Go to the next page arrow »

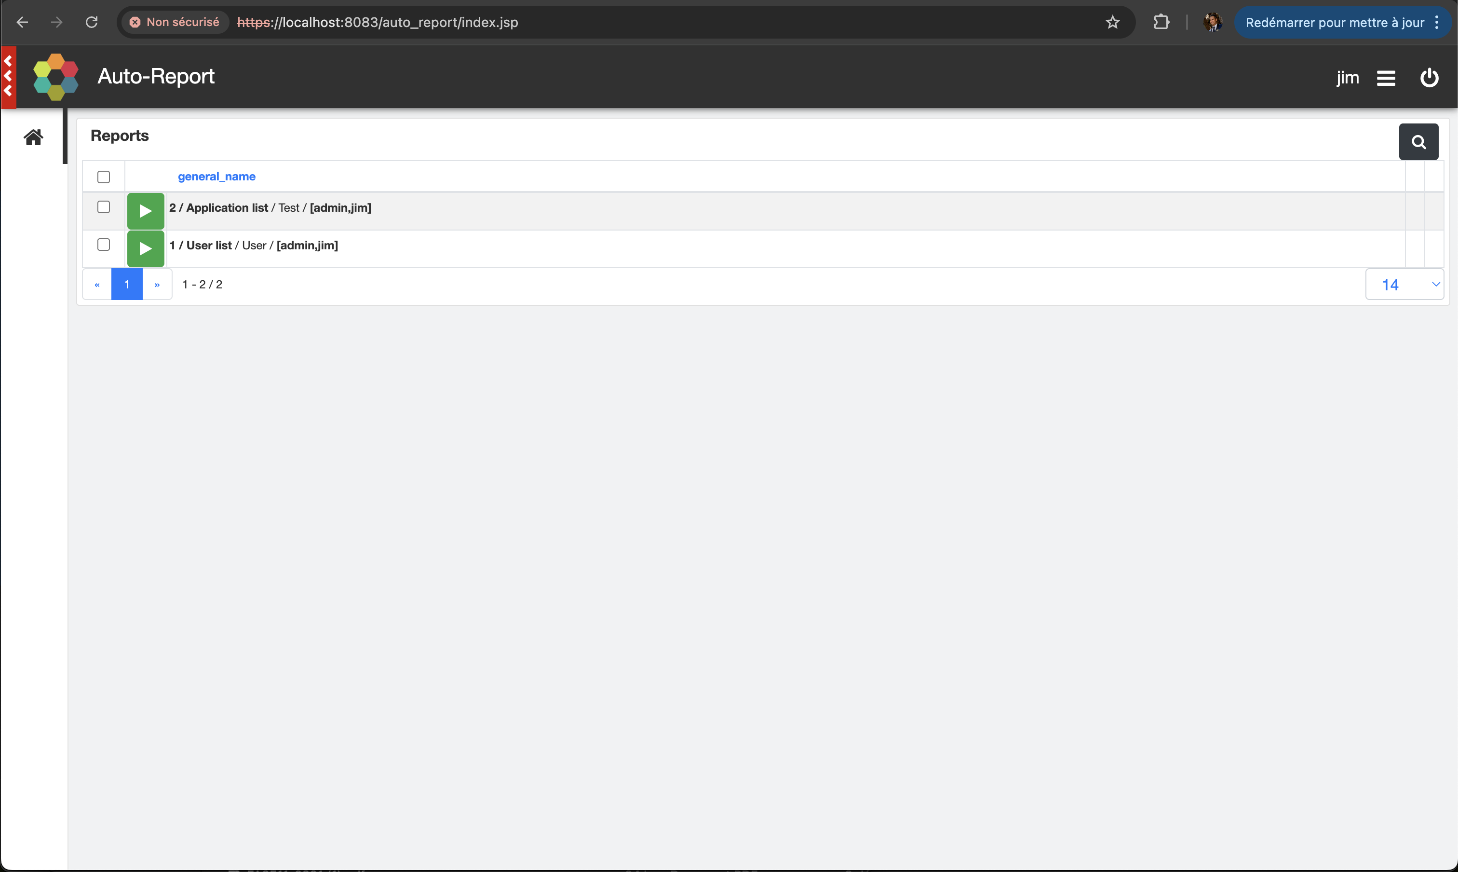(157, 285)
